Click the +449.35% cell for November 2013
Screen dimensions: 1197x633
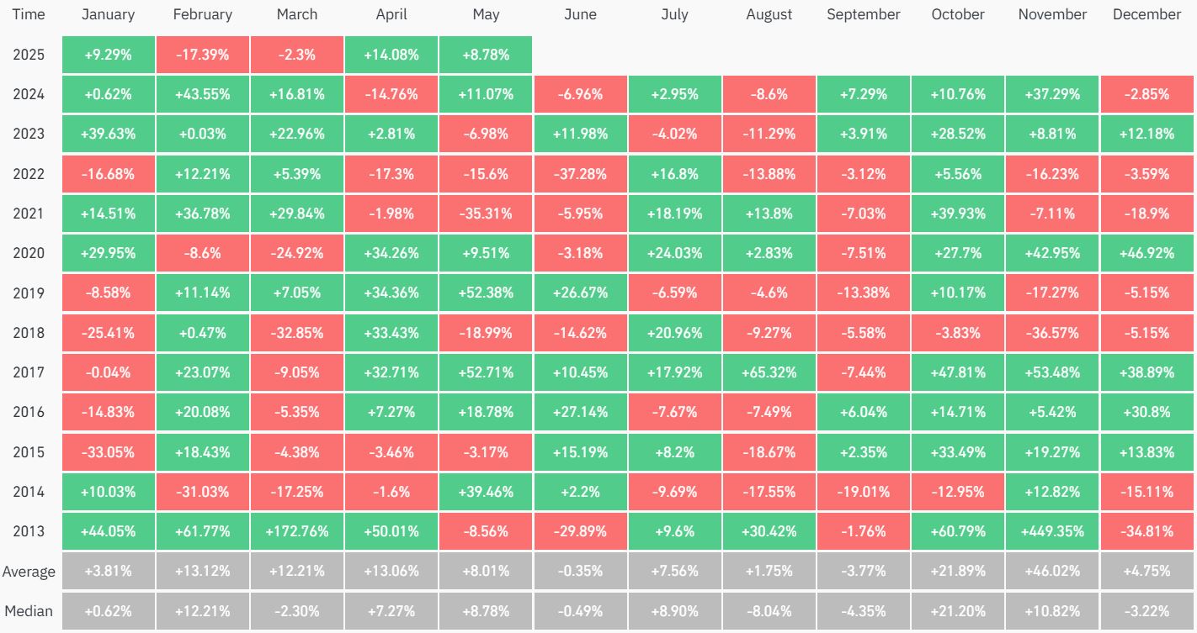coord(1052,532)
